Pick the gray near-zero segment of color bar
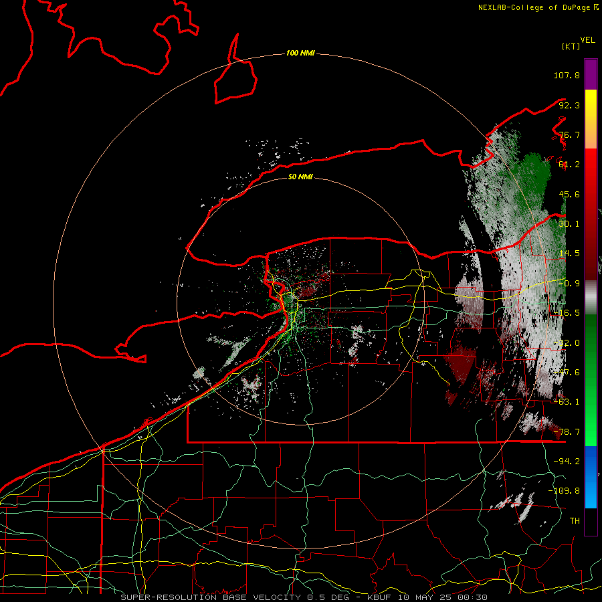 (x=591, y=297)
